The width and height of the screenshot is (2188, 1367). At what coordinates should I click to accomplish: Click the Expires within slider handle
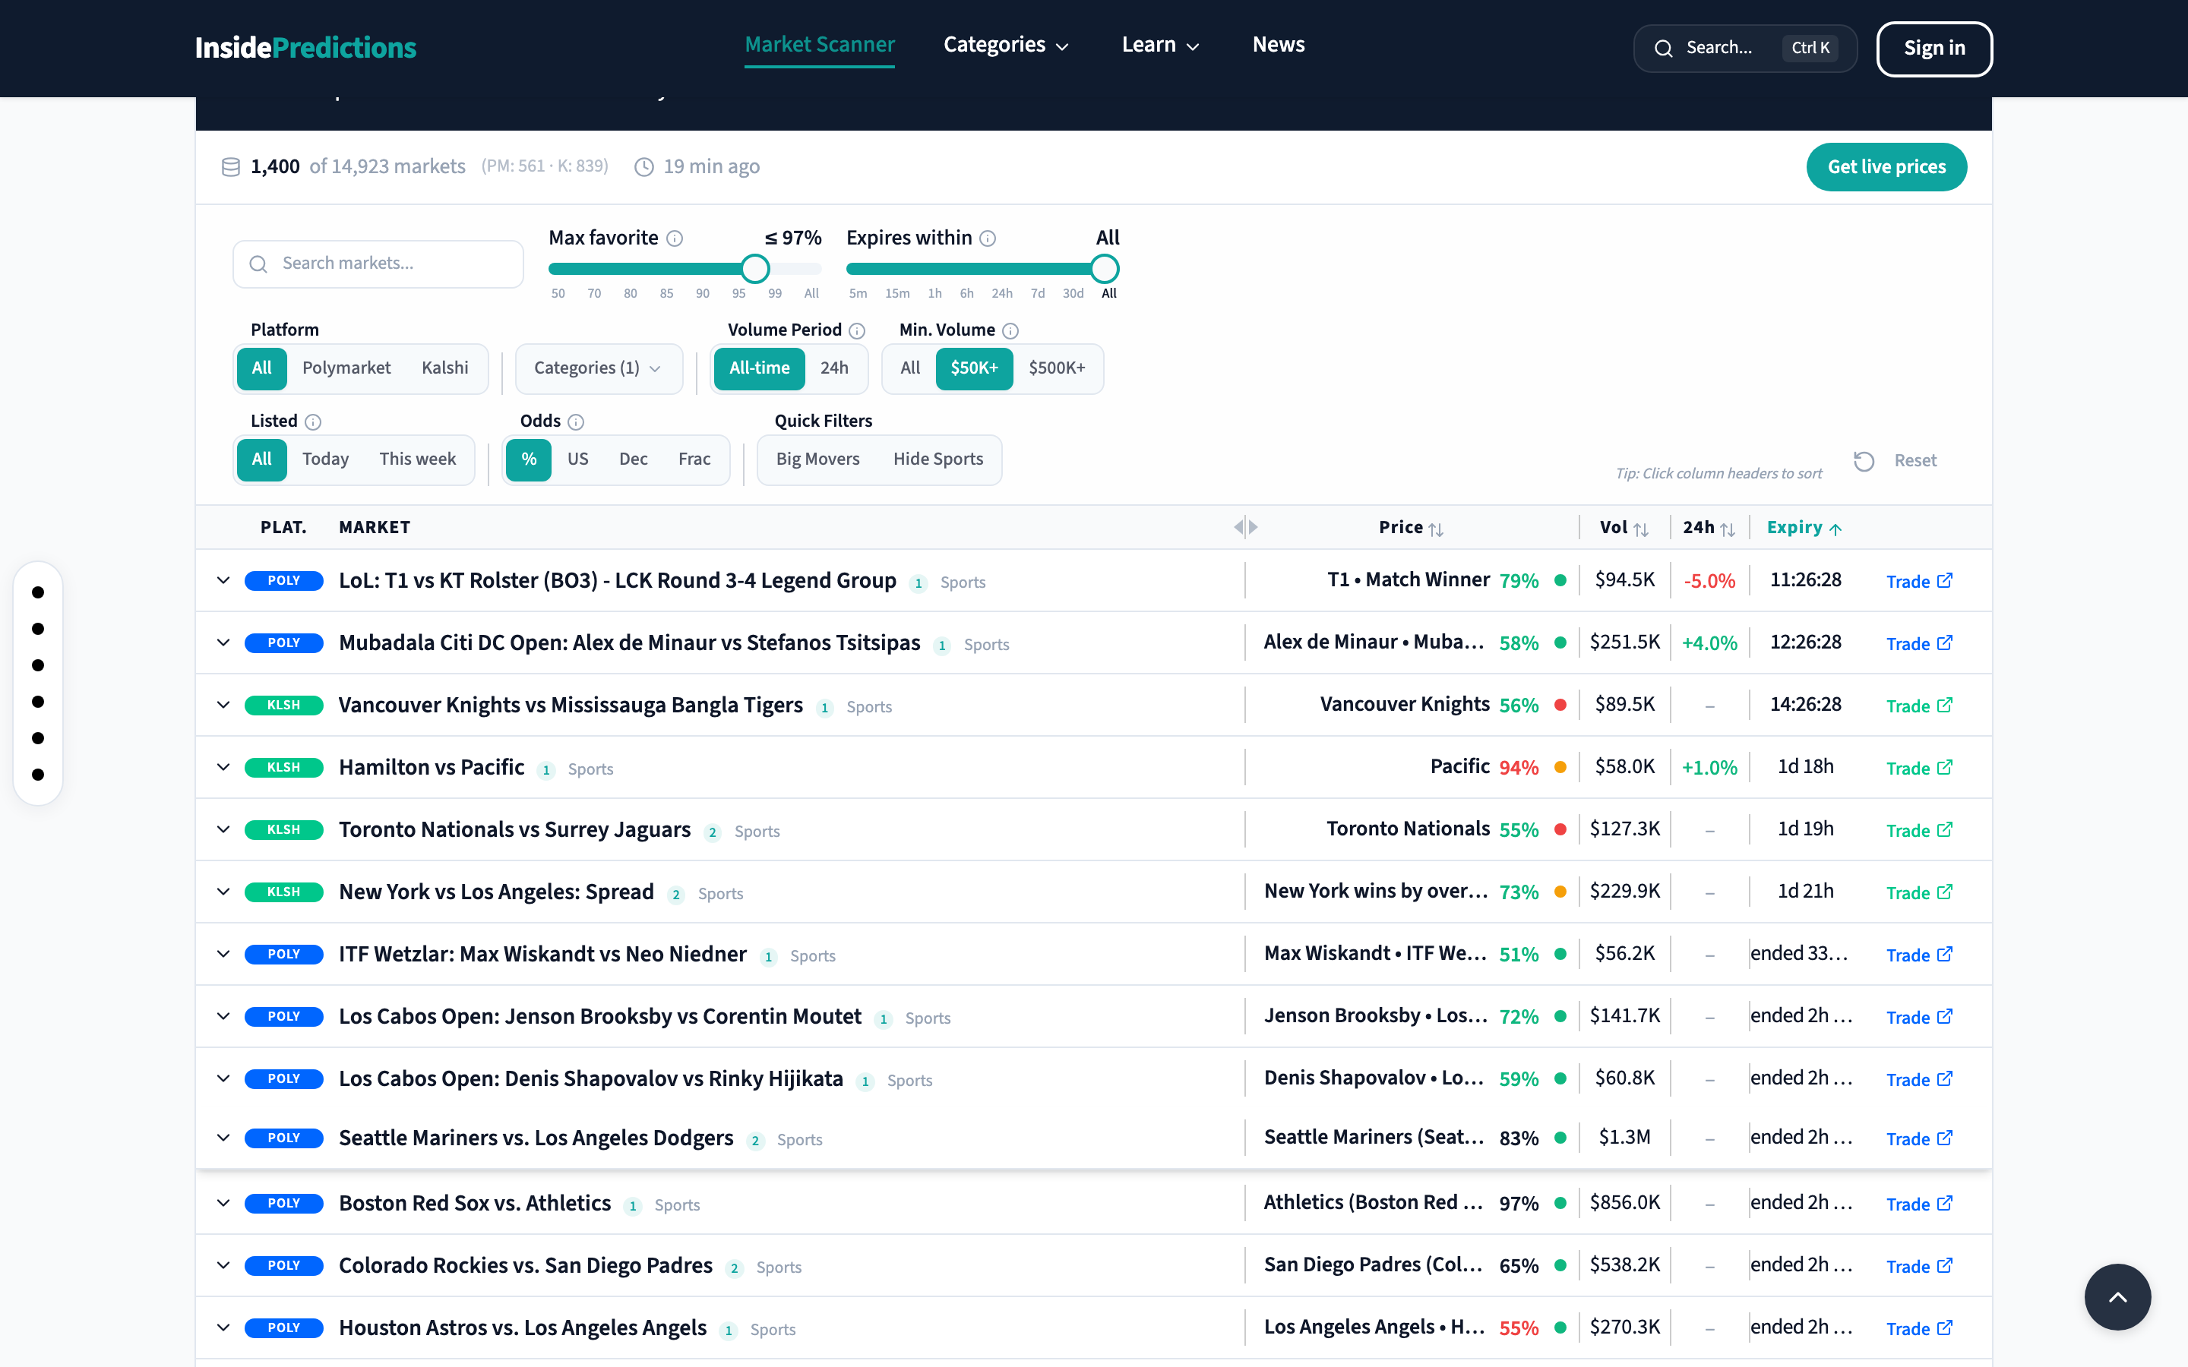tap(1104, 269)
